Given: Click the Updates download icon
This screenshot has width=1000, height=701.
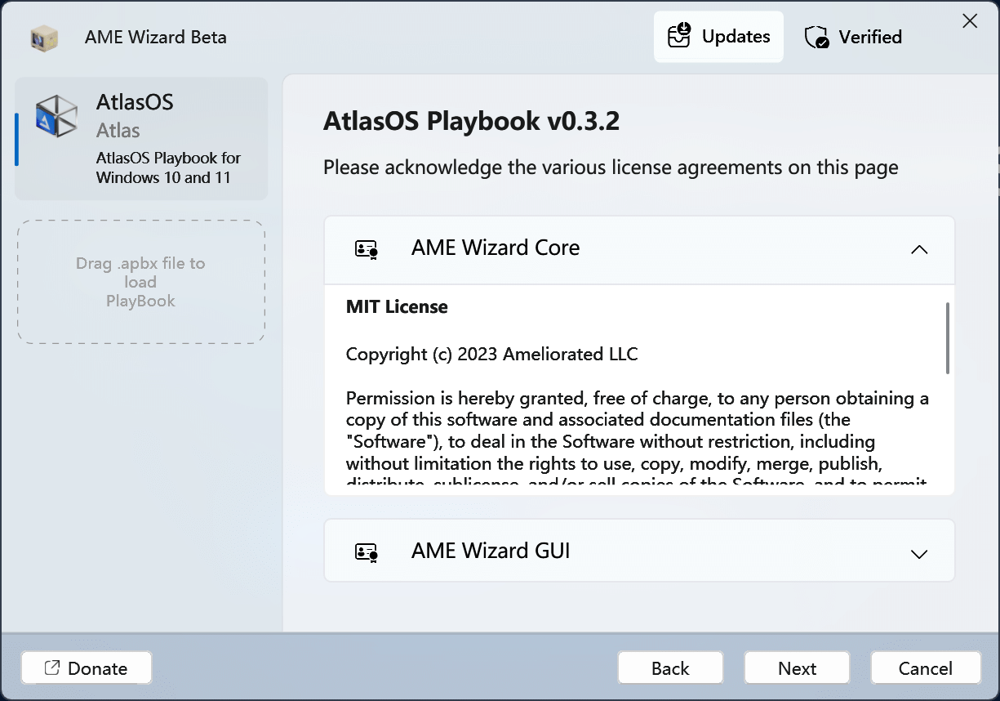Looking at the screenshot, I should click(679, 37).
